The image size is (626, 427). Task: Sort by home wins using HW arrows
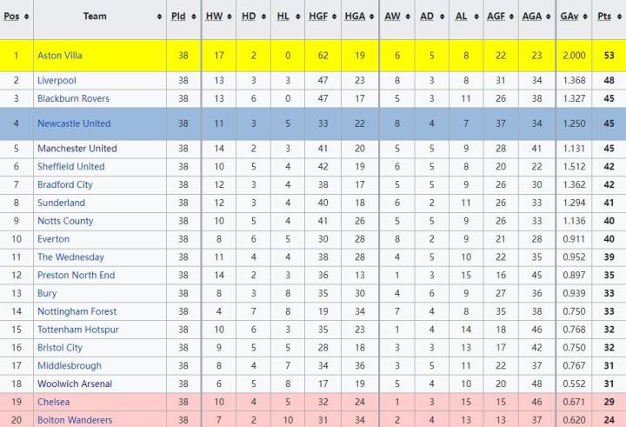coord(228,17)
